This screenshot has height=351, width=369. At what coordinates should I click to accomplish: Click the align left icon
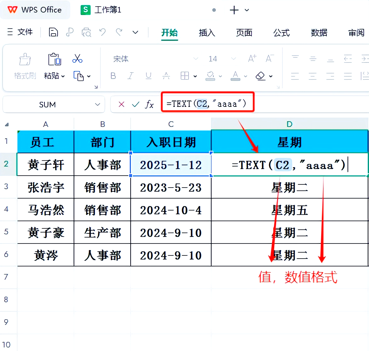(x=295, y=76)
